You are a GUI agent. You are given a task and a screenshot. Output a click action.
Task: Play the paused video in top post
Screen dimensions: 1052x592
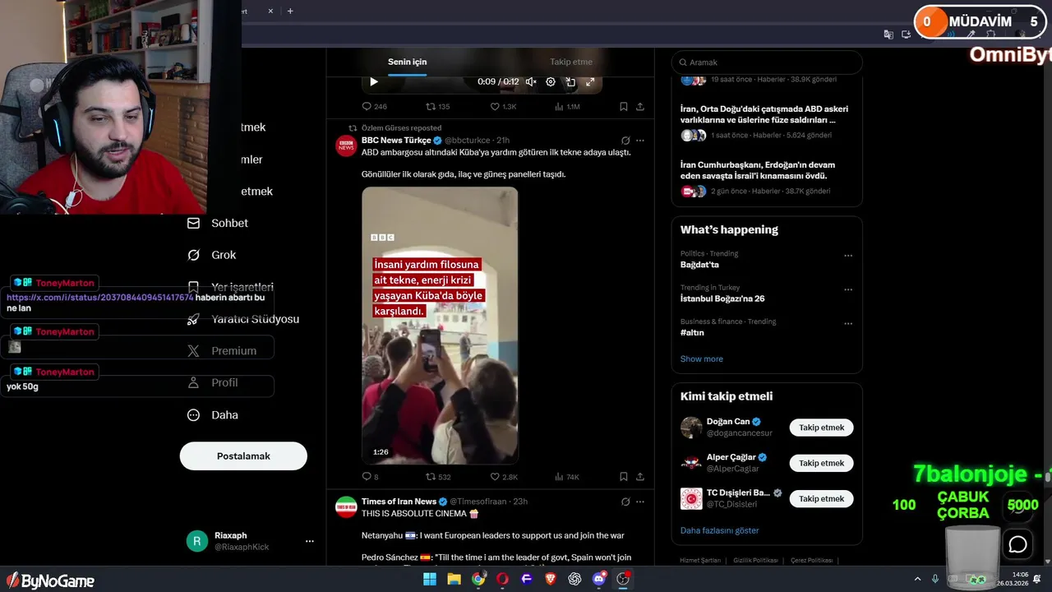(x=374, y=81)
